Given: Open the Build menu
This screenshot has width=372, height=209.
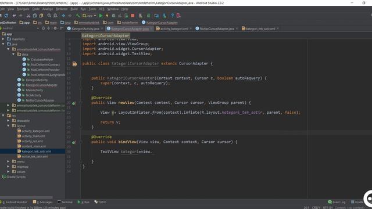Looking at the screenshot, I should click(x=74, y=9).
